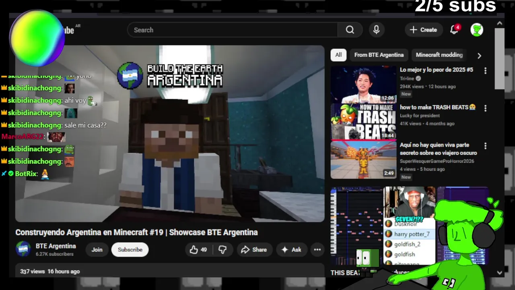Click the Create button
Screen dimensions: 515x290
point(423,30)
